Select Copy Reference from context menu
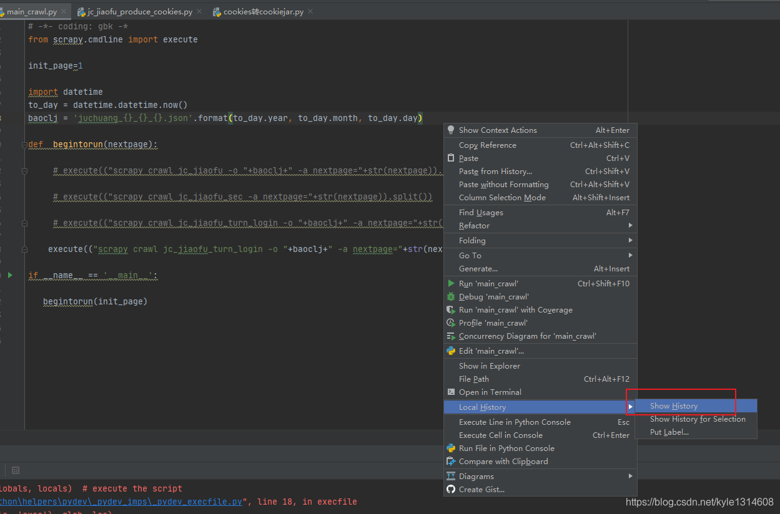 pyautogui.click(x=540, y=145)
